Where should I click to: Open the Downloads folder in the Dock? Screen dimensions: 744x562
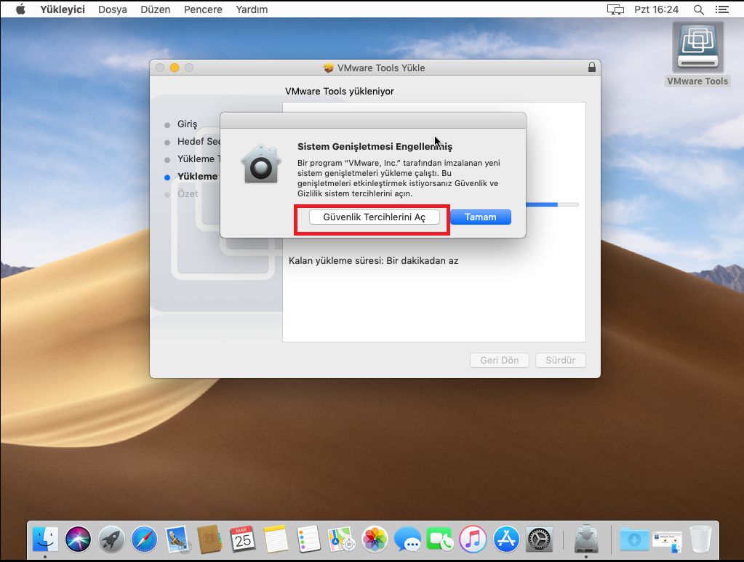coord(634,539)
